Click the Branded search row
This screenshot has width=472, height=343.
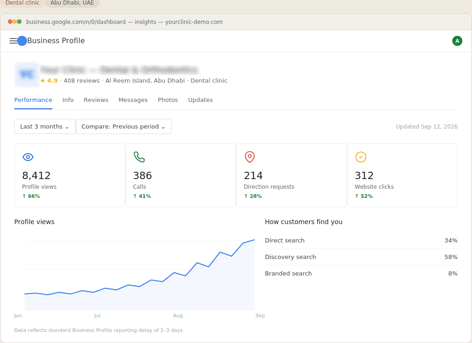click(361, 274)
